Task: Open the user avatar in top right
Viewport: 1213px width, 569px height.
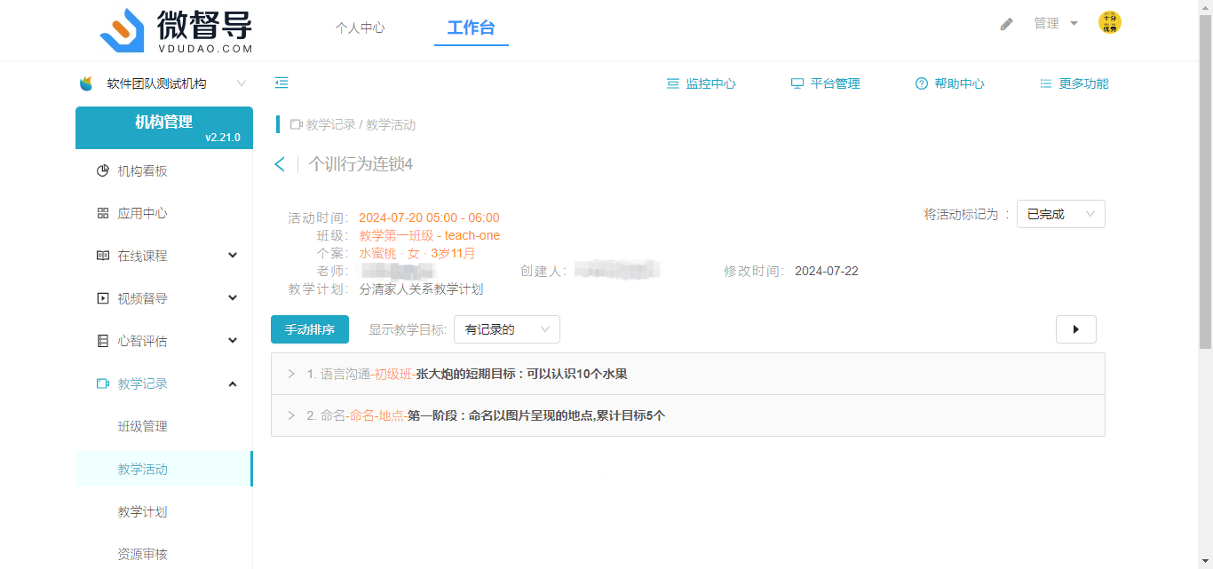Action: point(1109,23)
